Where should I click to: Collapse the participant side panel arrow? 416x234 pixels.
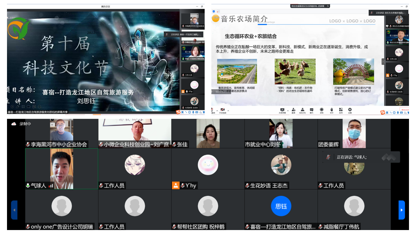point(383,62)
